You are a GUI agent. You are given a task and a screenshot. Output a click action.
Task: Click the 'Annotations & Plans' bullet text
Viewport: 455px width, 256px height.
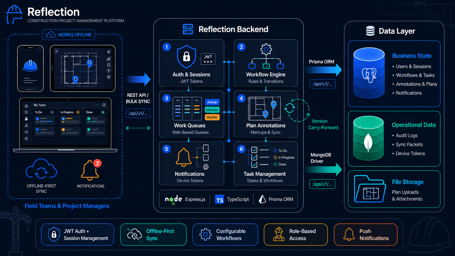tap(416, 84)
